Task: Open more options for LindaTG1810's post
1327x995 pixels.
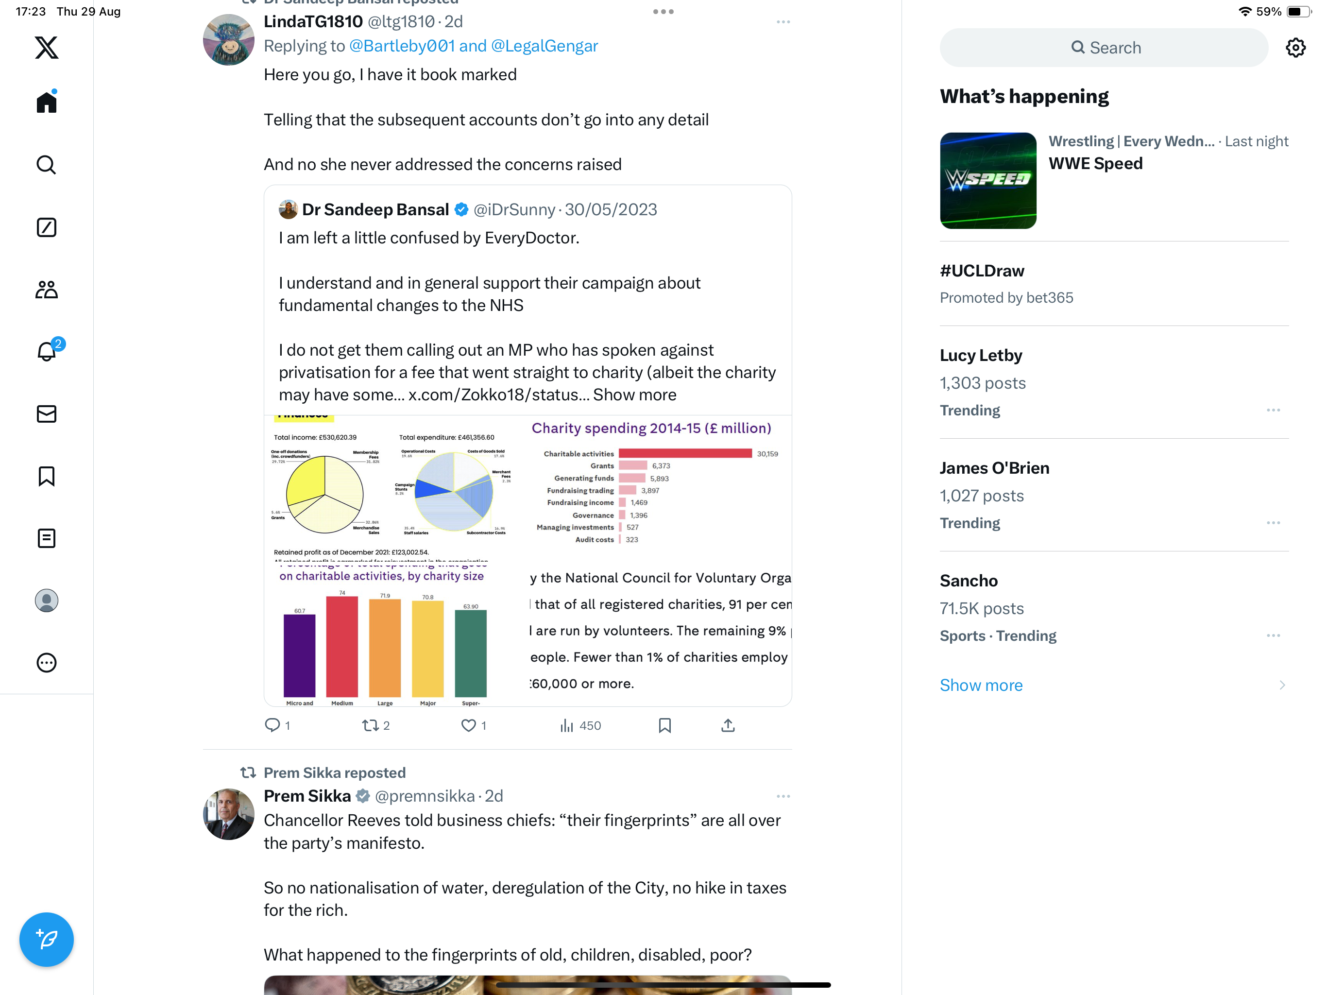Action: pyautogui.click(x=783, y=22)
